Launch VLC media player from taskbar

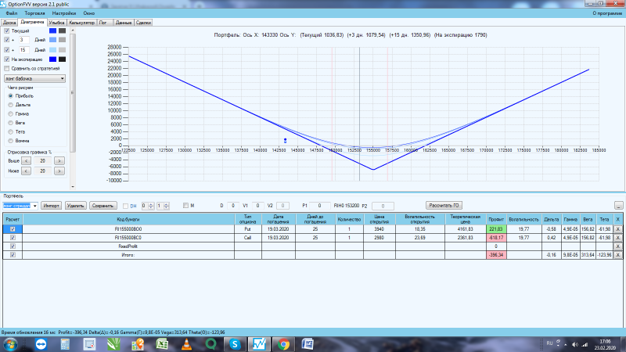coord(186,344)
